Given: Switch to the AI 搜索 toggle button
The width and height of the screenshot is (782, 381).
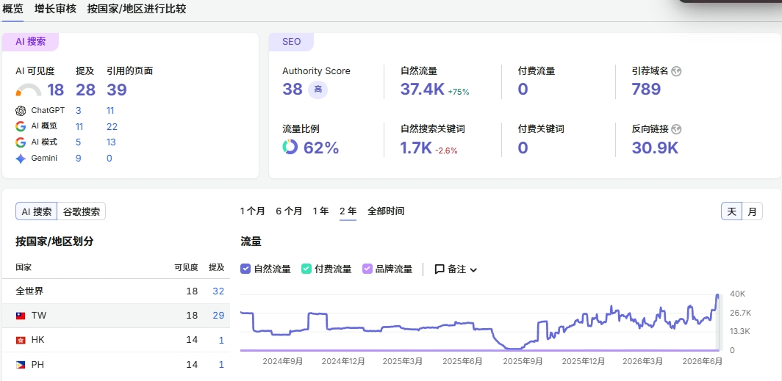Looking at the screenshot, I should [37, 211].
